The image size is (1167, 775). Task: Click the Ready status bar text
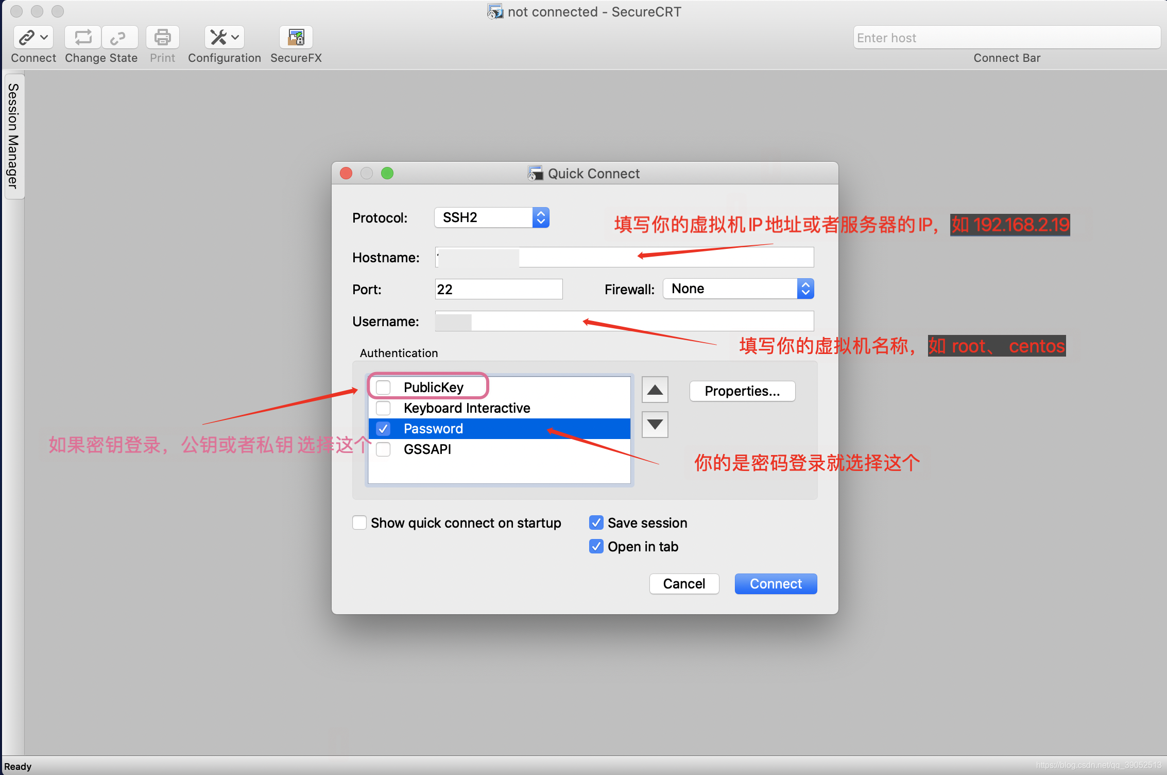point(18,767)
